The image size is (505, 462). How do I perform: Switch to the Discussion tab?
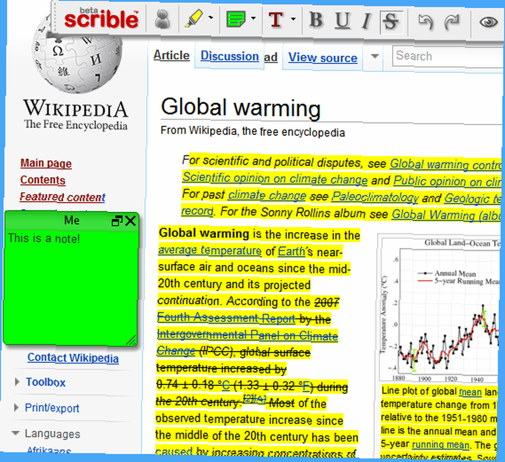coord(230,56)
